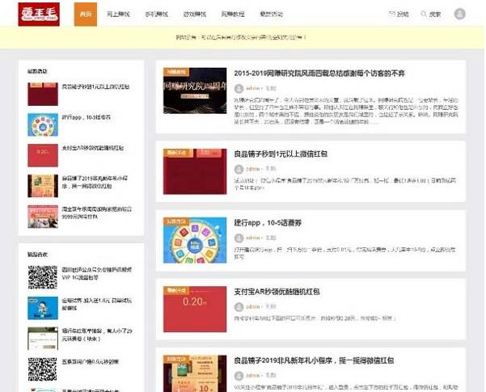Viewport: 486px width, 392px height.
Task: Open the 网上赚钱 navigation menu item
Action: pos(120,14)
